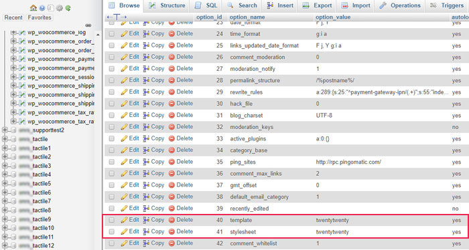Click the Copy icon for permalink_structure row
Screen dimensions: 469x250
pos(146,80)
